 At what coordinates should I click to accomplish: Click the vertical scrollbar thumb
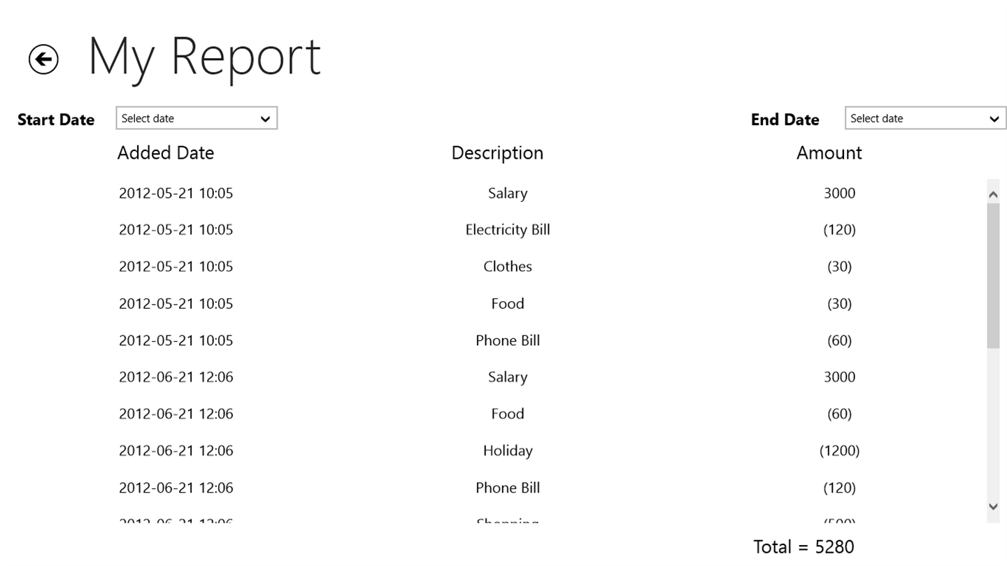pos(993,276)
